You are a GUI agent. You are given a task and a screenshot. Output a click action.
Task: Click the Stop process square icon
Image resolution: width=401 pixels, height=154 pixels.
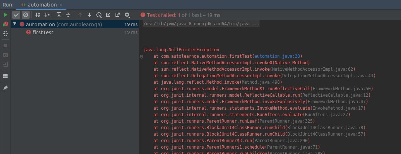point(5,45)
